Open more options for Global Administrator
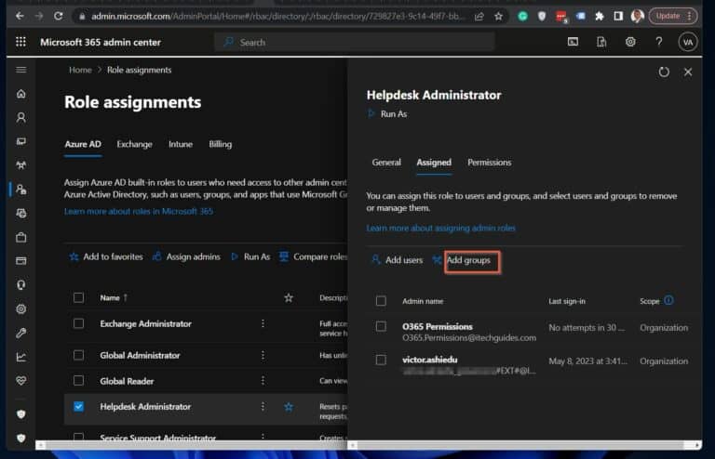Image resolution: width=715 pixels, height=459 pixels. tap(263, 355)
